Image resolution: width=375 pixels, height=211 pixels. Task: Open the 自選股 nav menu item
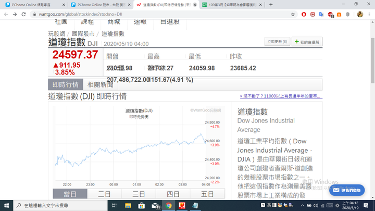[x=170, y=22]
